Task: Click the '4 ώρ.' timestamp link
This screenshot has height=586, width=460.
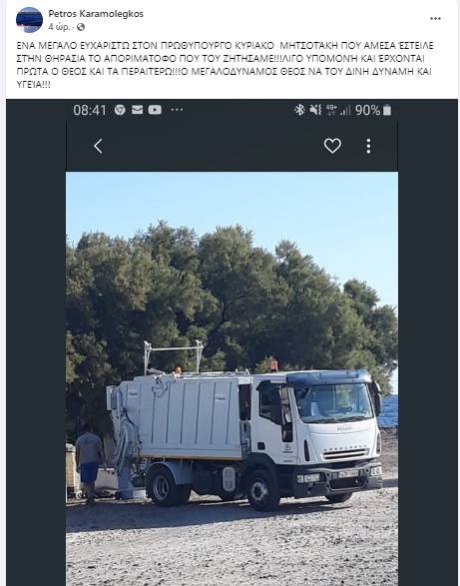Action: tap(59, 27)
